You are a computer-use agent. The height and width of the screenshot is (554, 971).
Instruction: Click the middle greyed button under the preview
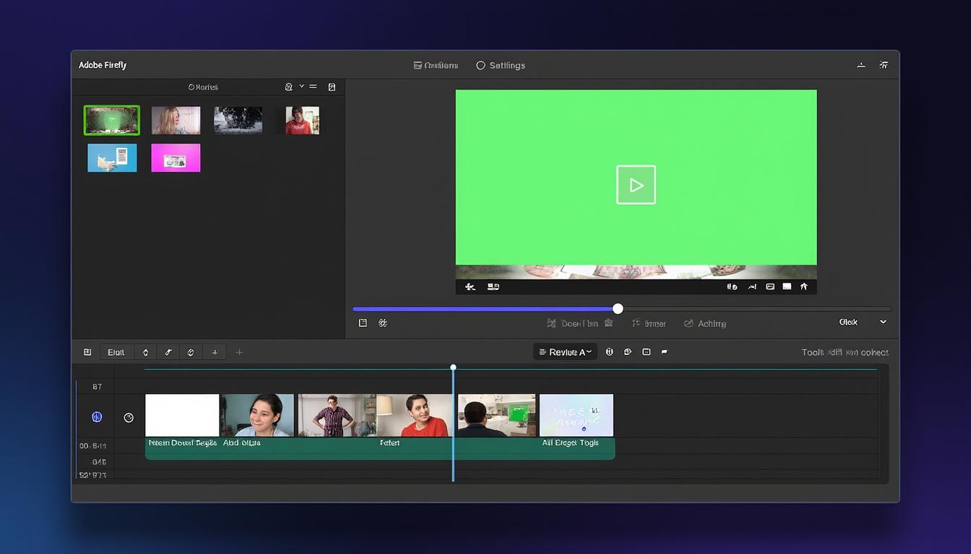pos(649,324)
